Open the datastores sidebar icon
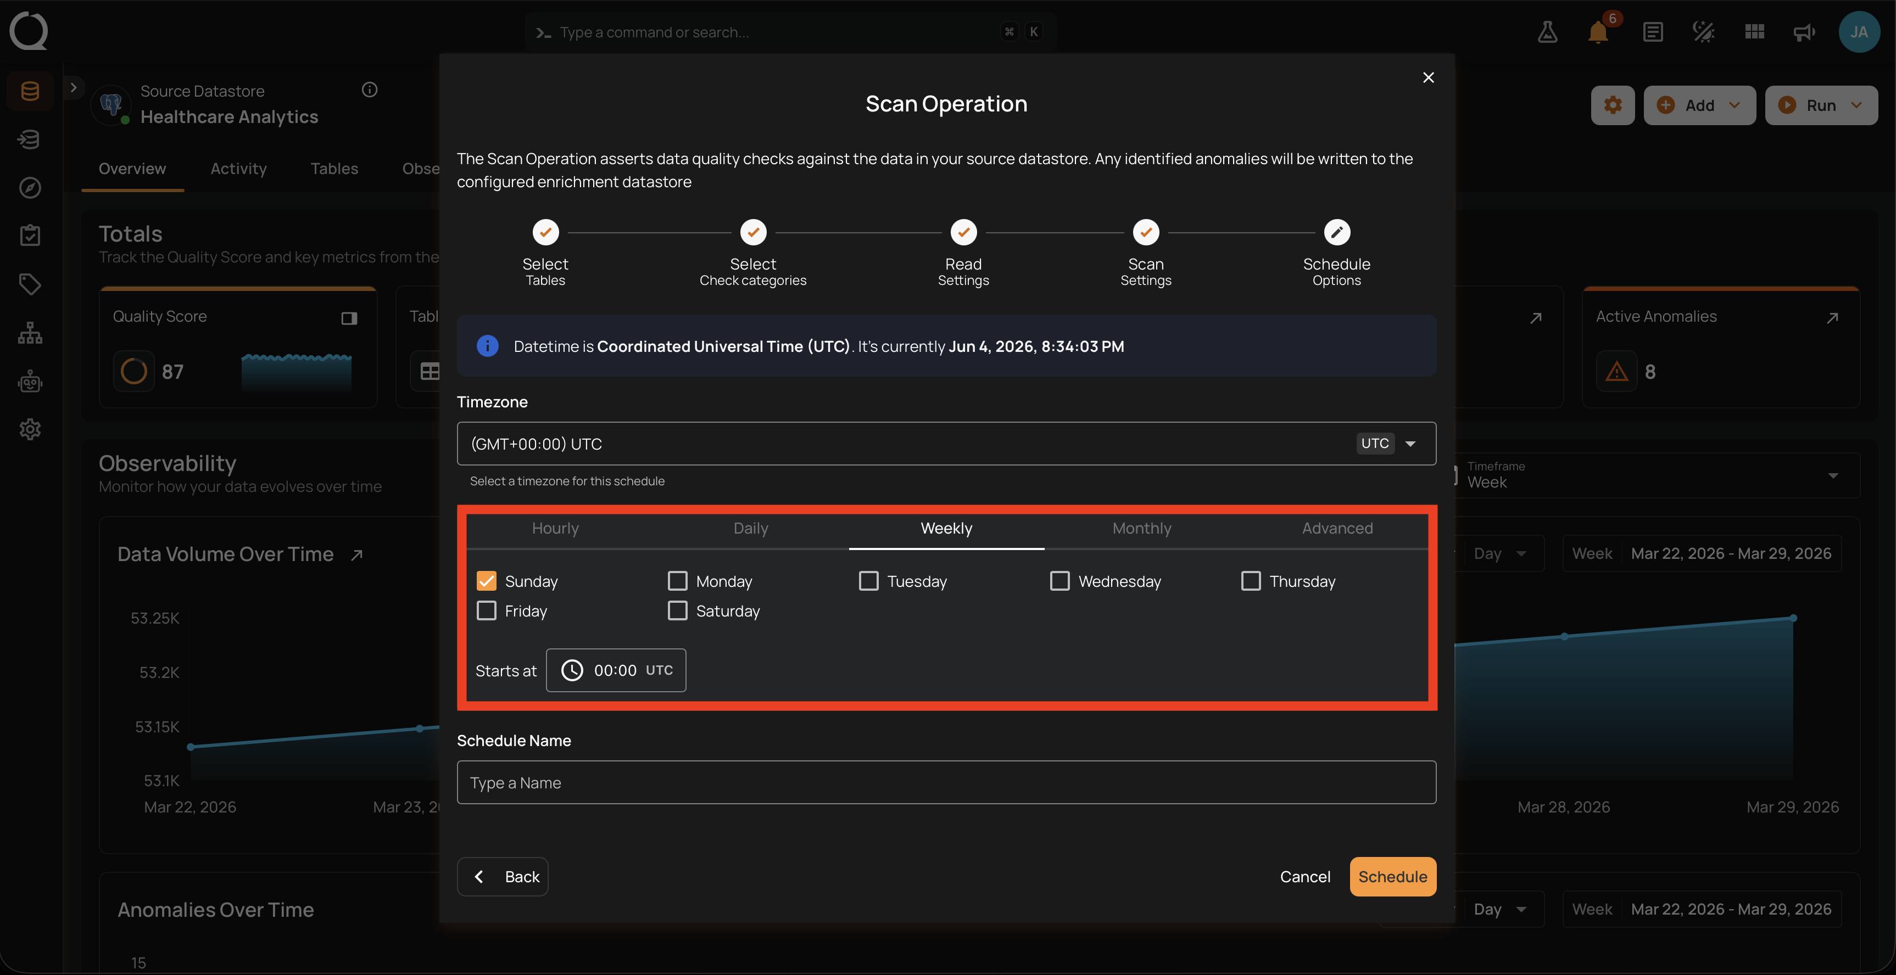1896x975 pixels. (30, 91)
